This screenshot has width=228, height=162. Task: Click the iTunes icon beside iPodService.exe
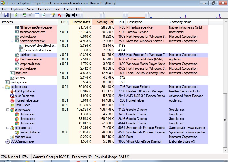pos(17,59)
